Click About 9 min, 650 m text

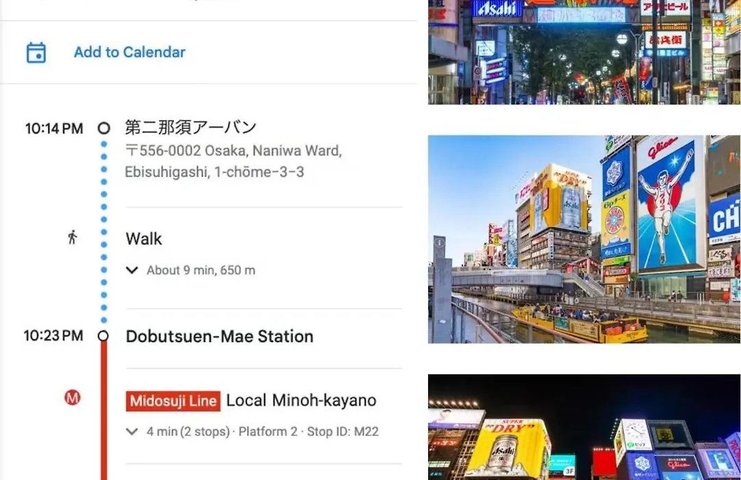coord(201,270)
